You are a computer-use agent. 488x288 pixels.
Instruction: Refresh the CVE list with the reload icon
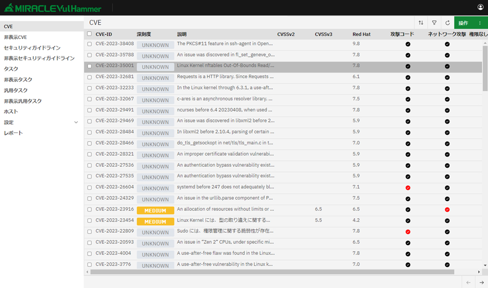point(448,23)
